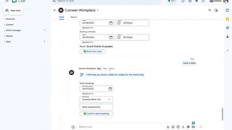Open text formatting options
This screenshot has height=130, width=232.
(168, 127)
